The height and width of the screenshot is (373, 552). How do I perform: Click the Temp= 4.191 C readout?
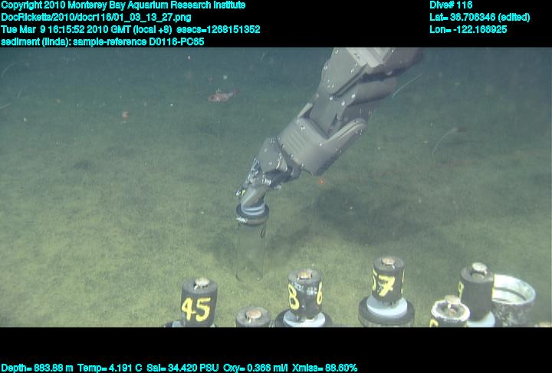point(110,368)
